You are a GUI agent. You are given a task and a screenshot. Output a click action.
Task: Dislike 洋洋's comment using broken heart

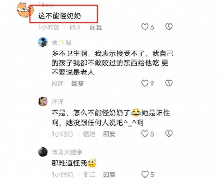pyautogui.click(x=169, y=134)
